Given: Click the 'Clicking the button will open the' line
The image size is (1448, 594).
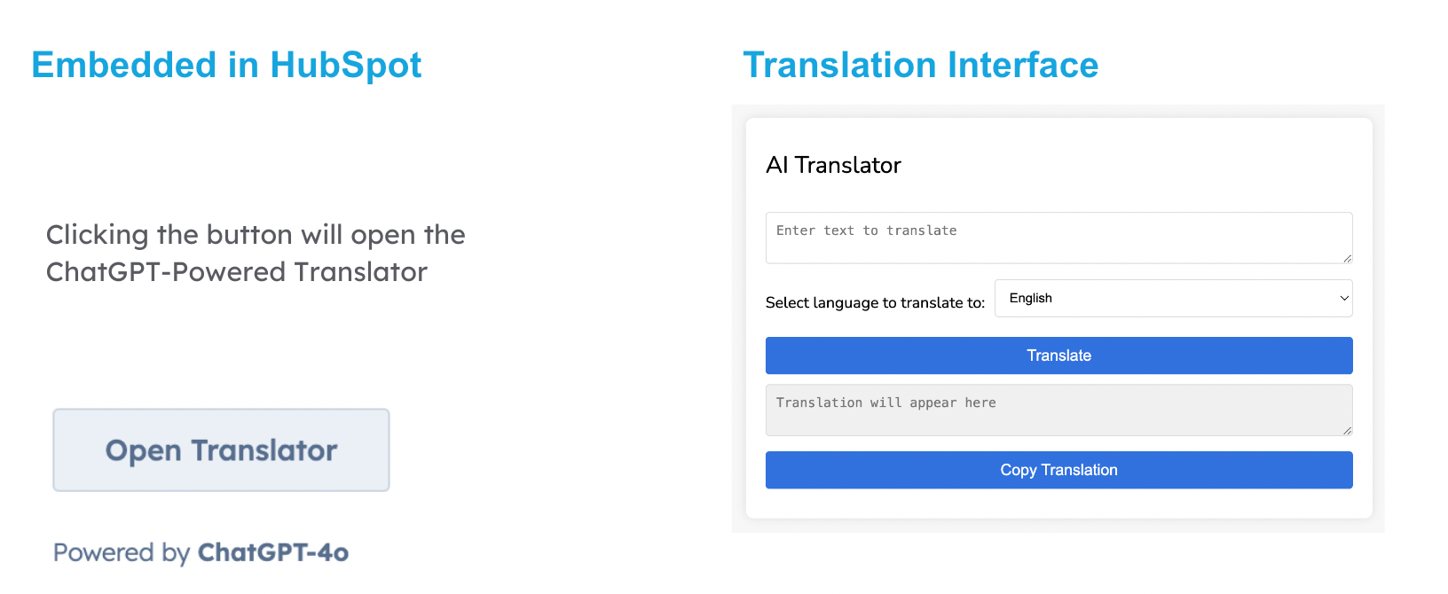Looking at the screenshot, I should (x=256, y=235).
